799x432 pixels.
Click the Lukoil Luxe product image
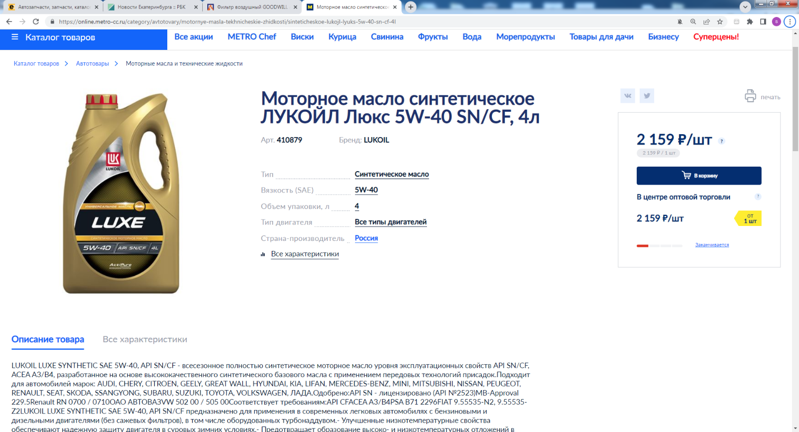[x=121, y=193]
